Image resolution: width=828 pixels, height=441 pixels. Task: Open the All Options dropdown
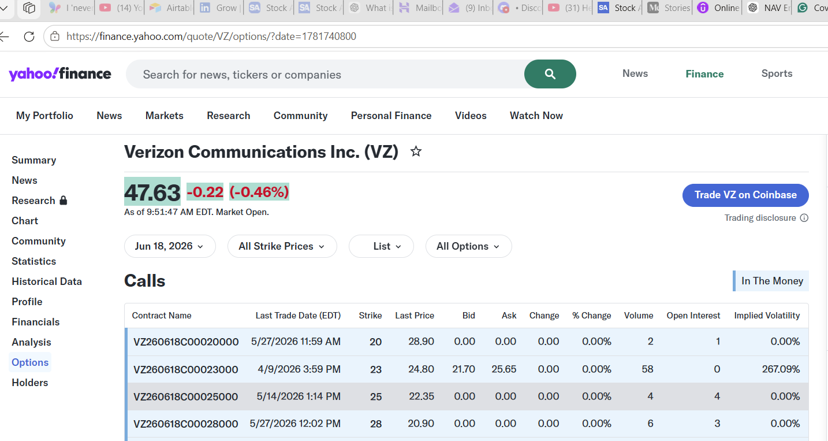point(468,246)
